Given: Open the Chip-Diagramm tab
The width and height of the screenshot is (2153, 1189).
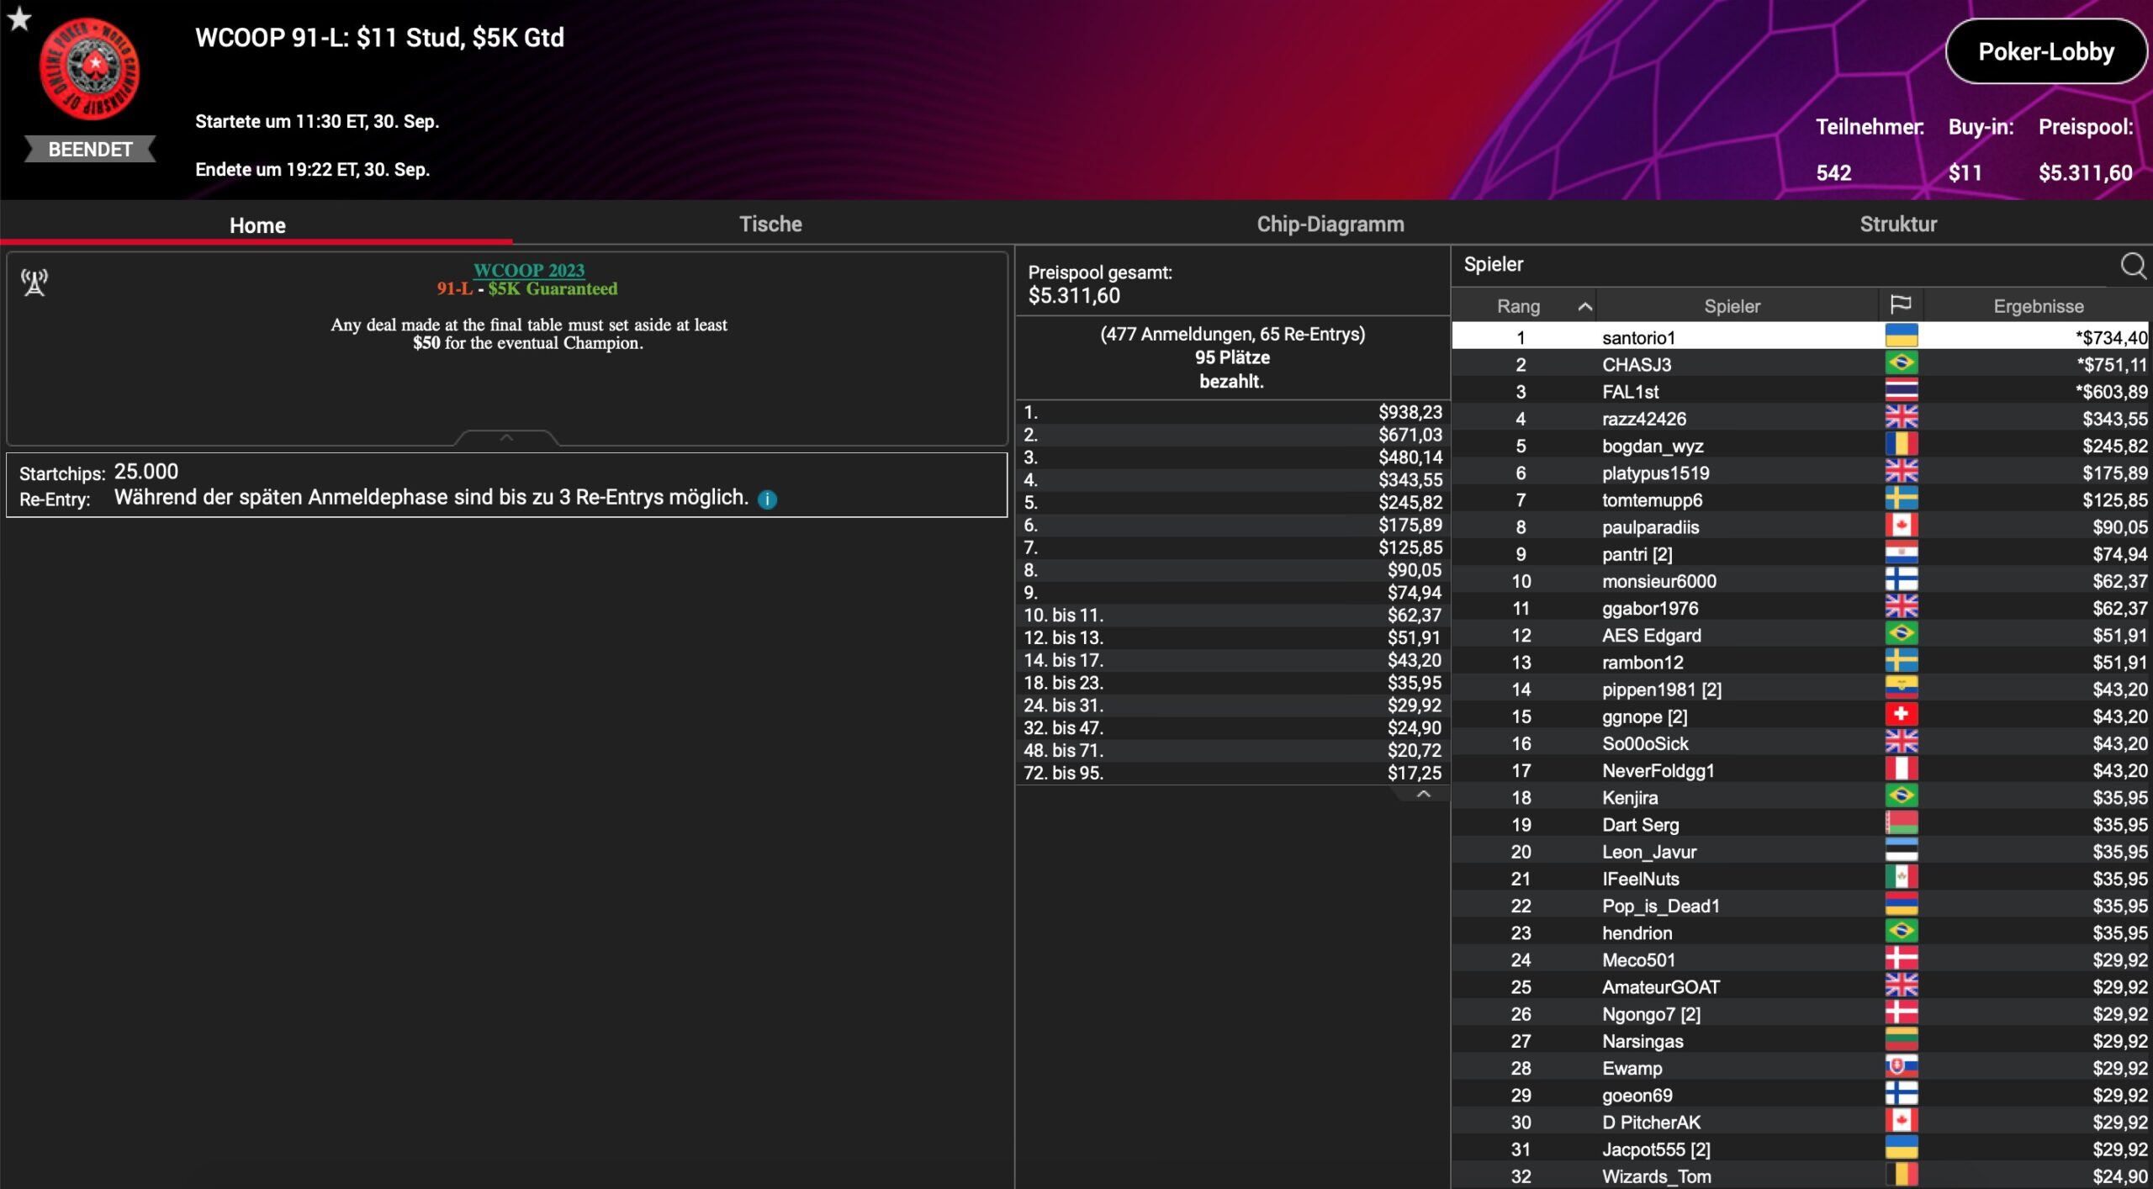Looking at the screenshot, I should pyautogui.click(x=1330, y=224).
